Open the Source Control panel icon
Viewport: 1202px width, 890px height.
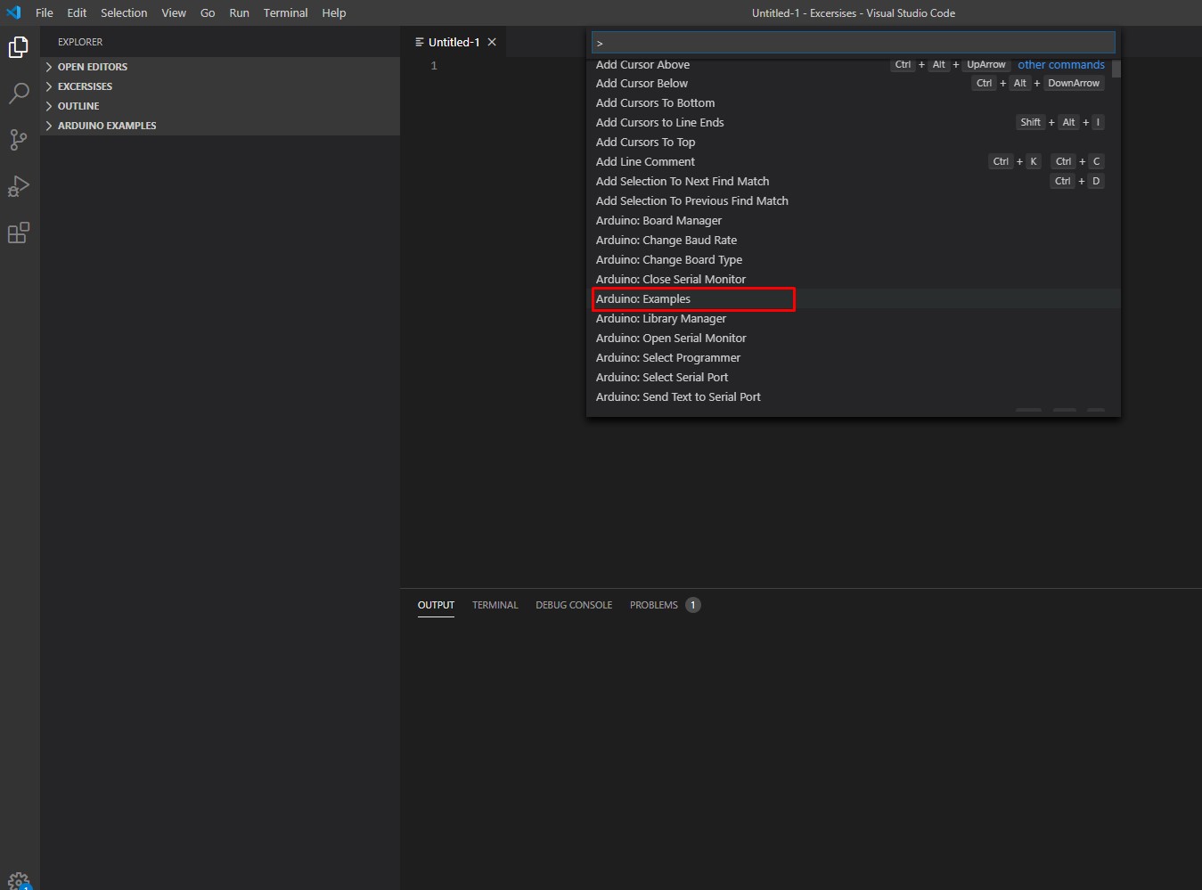click(x=19, y=139)
